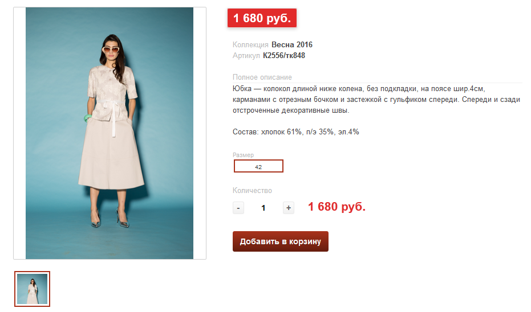Click the article number K2556/тк848
Viewport: 531px width, 312px height.
[x=284, y=56]
